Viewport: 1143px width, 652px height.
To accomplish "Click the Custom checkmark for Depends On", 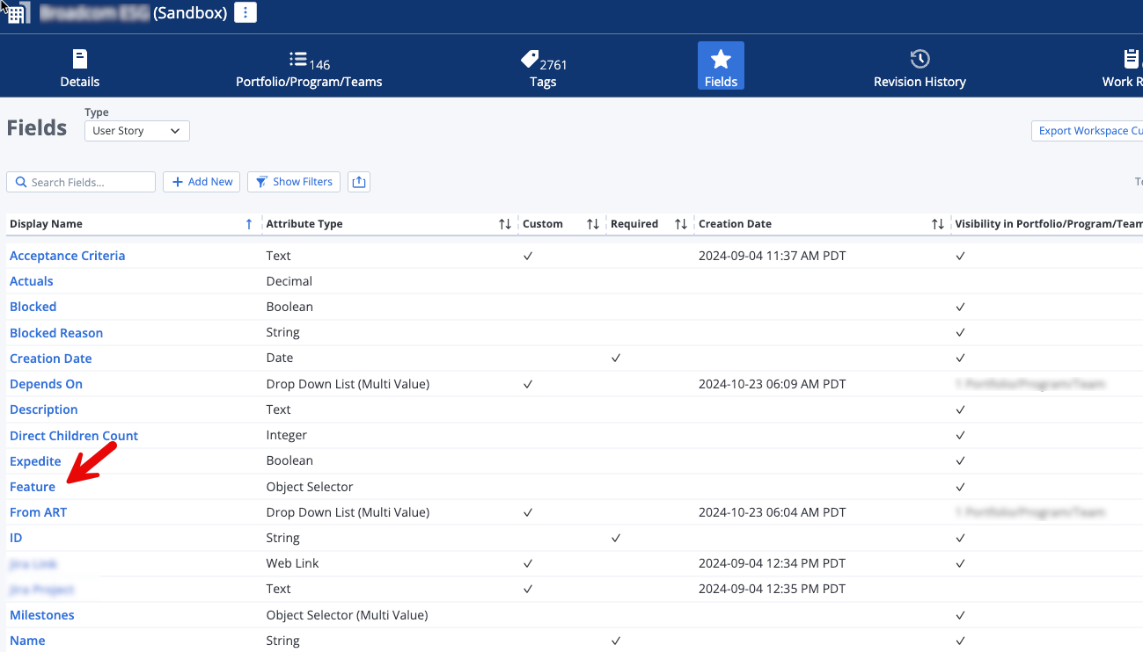I will pyautogui.click(x=528, y=384).
